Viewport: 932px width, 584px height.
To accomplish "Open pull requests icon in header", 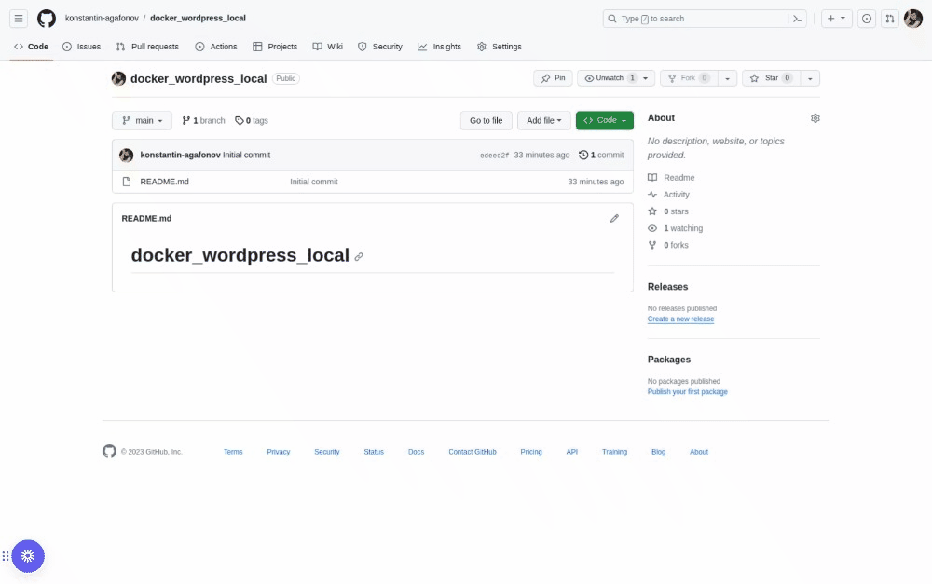I will click(890, 19).
